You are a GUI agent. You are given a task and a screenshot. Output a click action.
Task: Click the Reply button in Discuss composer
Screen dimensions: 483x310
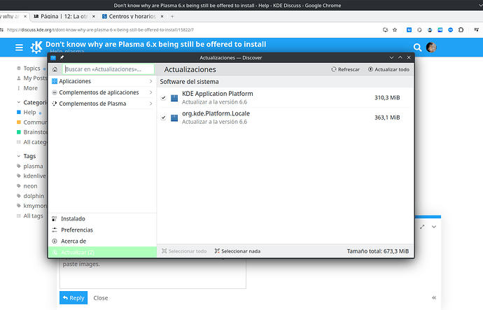coord(73,298)
